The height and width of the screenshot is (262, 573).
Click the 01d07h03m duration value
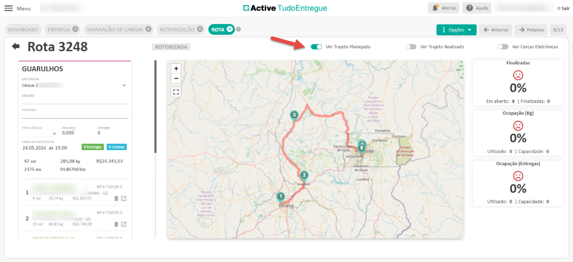click(73, 169)
